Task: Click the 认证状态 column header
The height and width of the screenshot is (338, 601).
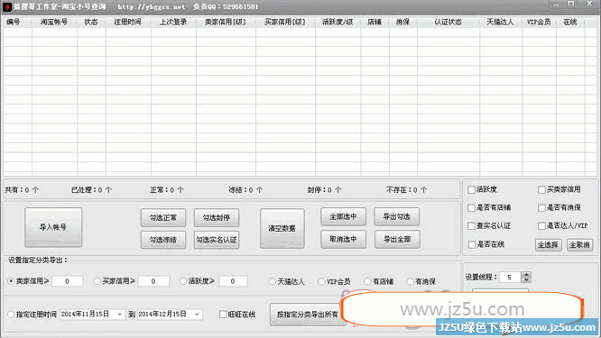Action: pyautogui.click(x=448, y=22)
